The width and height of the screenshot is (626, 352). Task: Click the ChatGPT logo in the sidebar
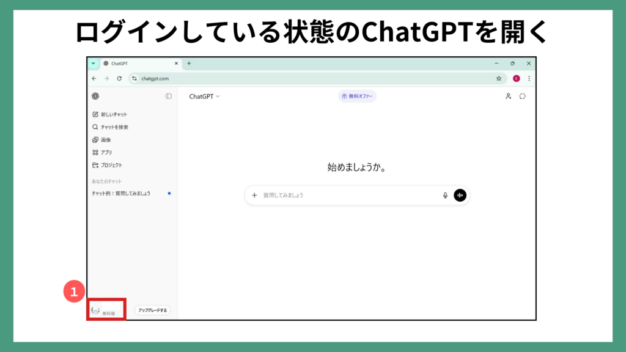pos(95,97)
